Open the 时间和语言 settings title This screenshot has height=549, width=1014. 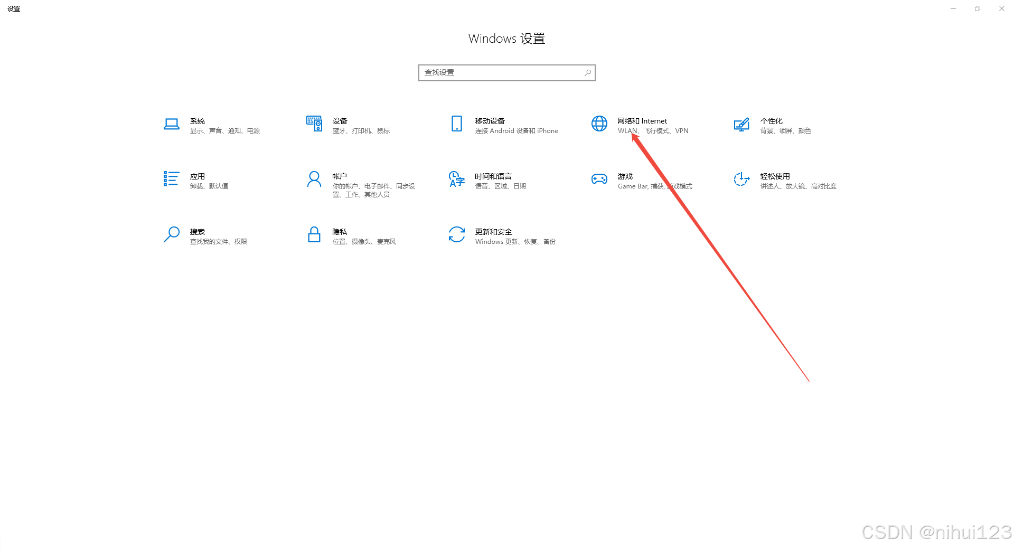(x=493, y=176)
